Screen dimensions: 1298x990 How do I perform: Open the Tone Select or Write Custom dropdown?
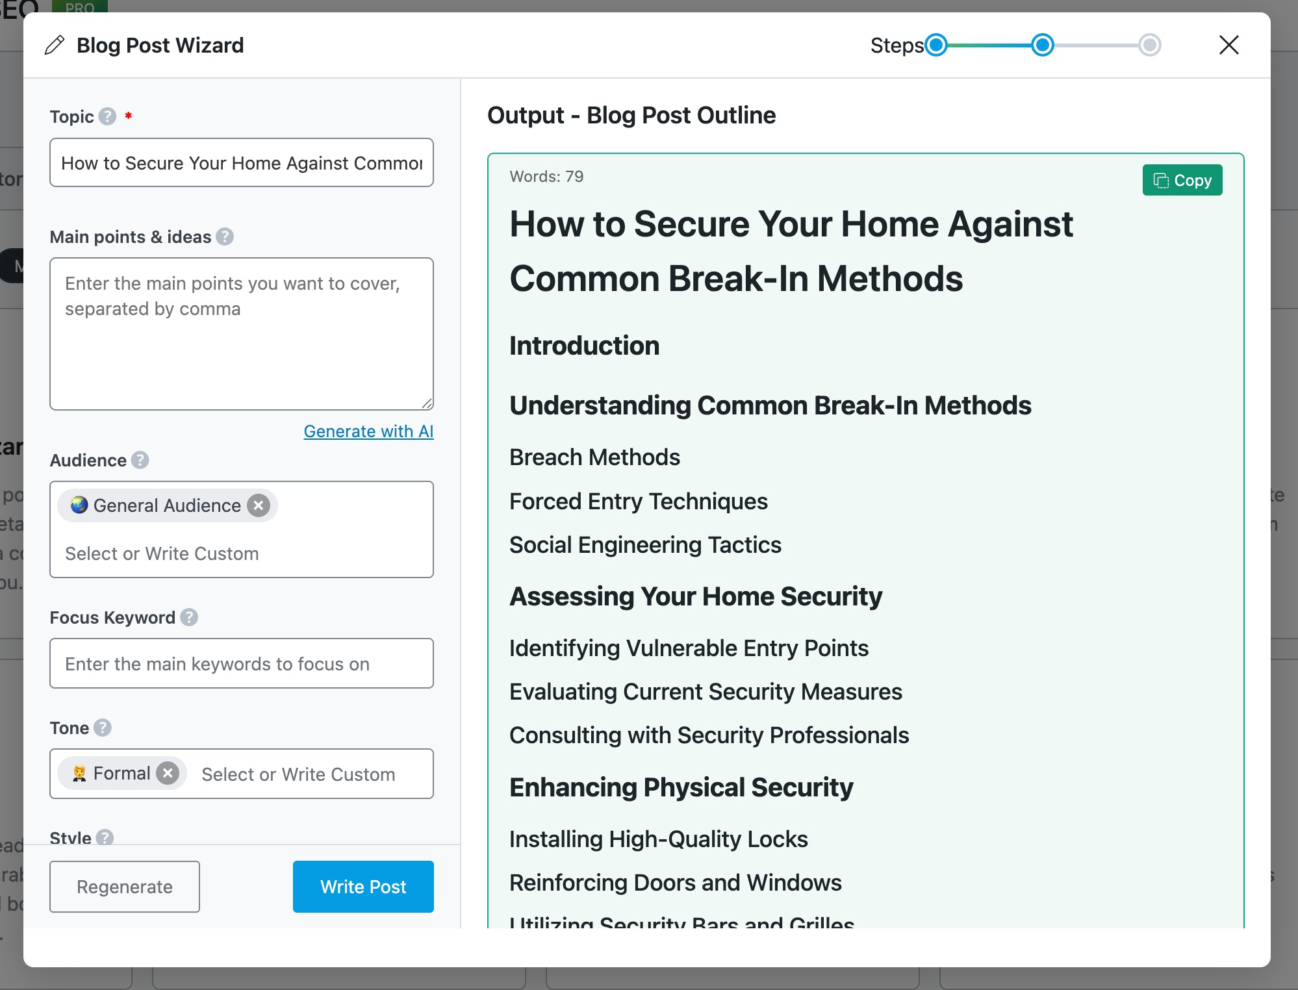click(x=298, y=774)
